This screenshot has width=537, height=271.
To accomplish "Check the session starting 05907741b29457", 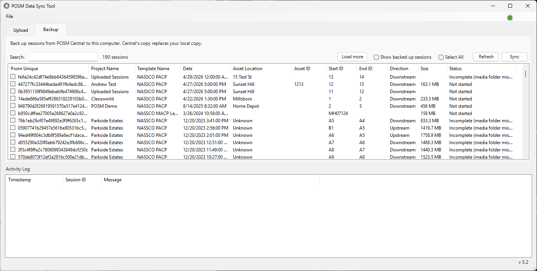I will (13, 128).
